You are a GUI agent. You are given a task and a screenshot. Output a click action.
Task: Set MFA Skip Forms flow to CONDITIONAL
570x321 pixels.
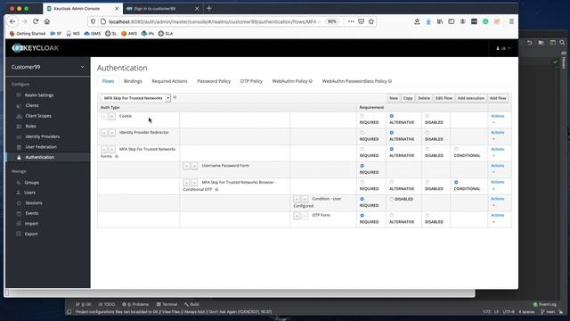456,149
